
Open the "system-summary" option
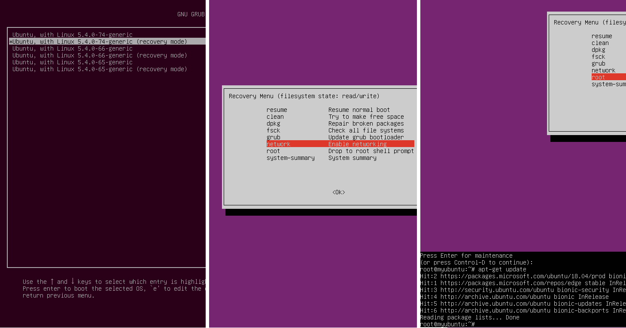[x=290, y=158]
